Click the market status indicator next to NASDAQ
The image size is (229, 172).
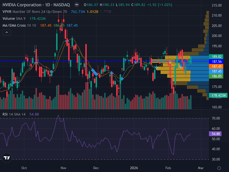click(x=76, y=5)
